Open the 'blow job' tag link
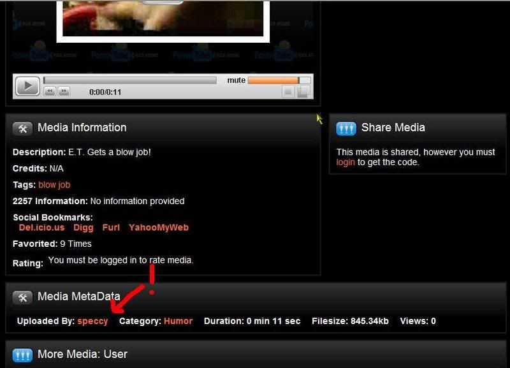The height and width of the screenshot is (368, 510). pyautogui.click(x=54, y=185)
